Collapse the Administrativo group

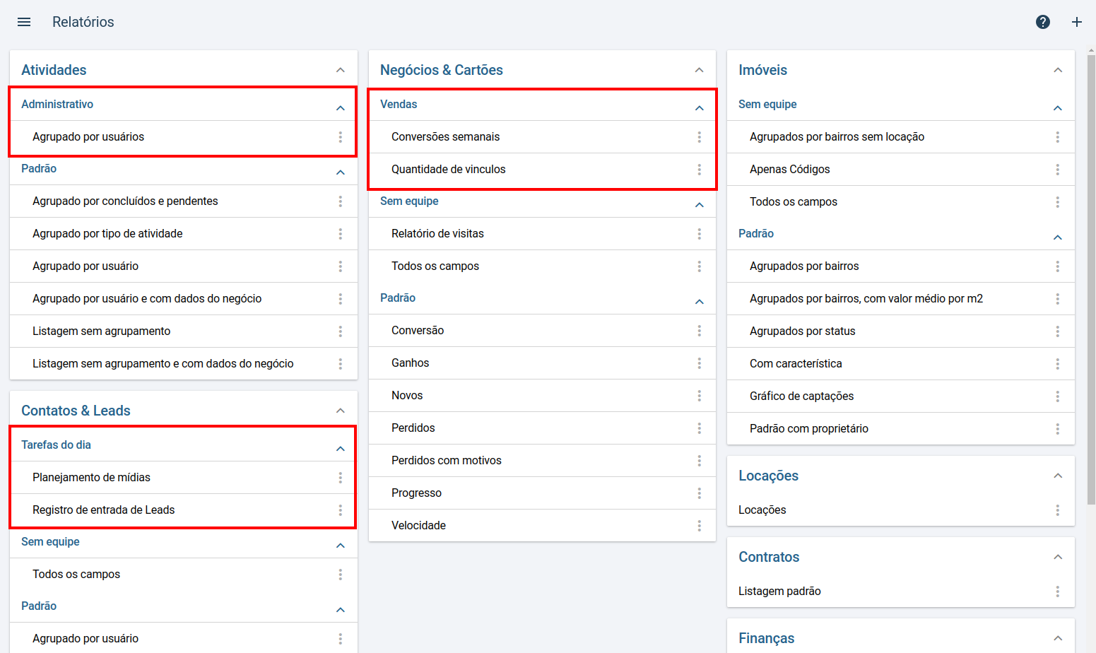click(x=341, y=108)
